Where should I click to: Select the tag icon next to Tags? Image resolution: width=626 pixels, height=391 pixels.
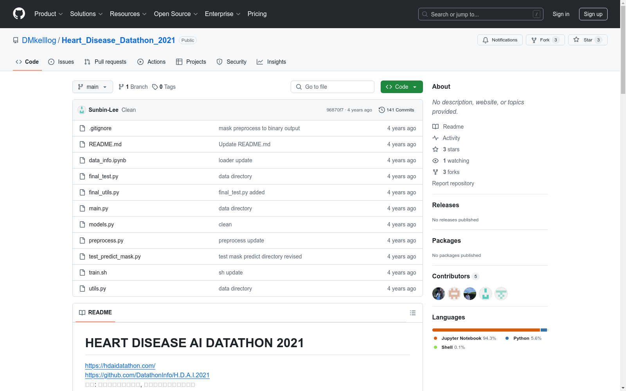pos(155,87)
